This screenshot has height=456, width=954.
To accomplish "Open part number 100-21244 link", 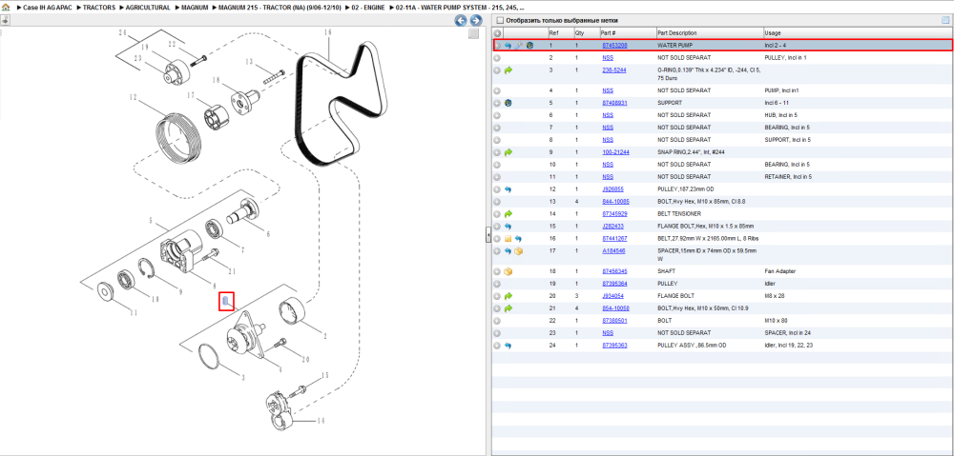I will tap(615, 152).
